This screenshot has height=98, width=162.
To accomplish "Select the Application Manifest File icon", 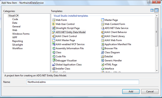I will pos(103,44).
